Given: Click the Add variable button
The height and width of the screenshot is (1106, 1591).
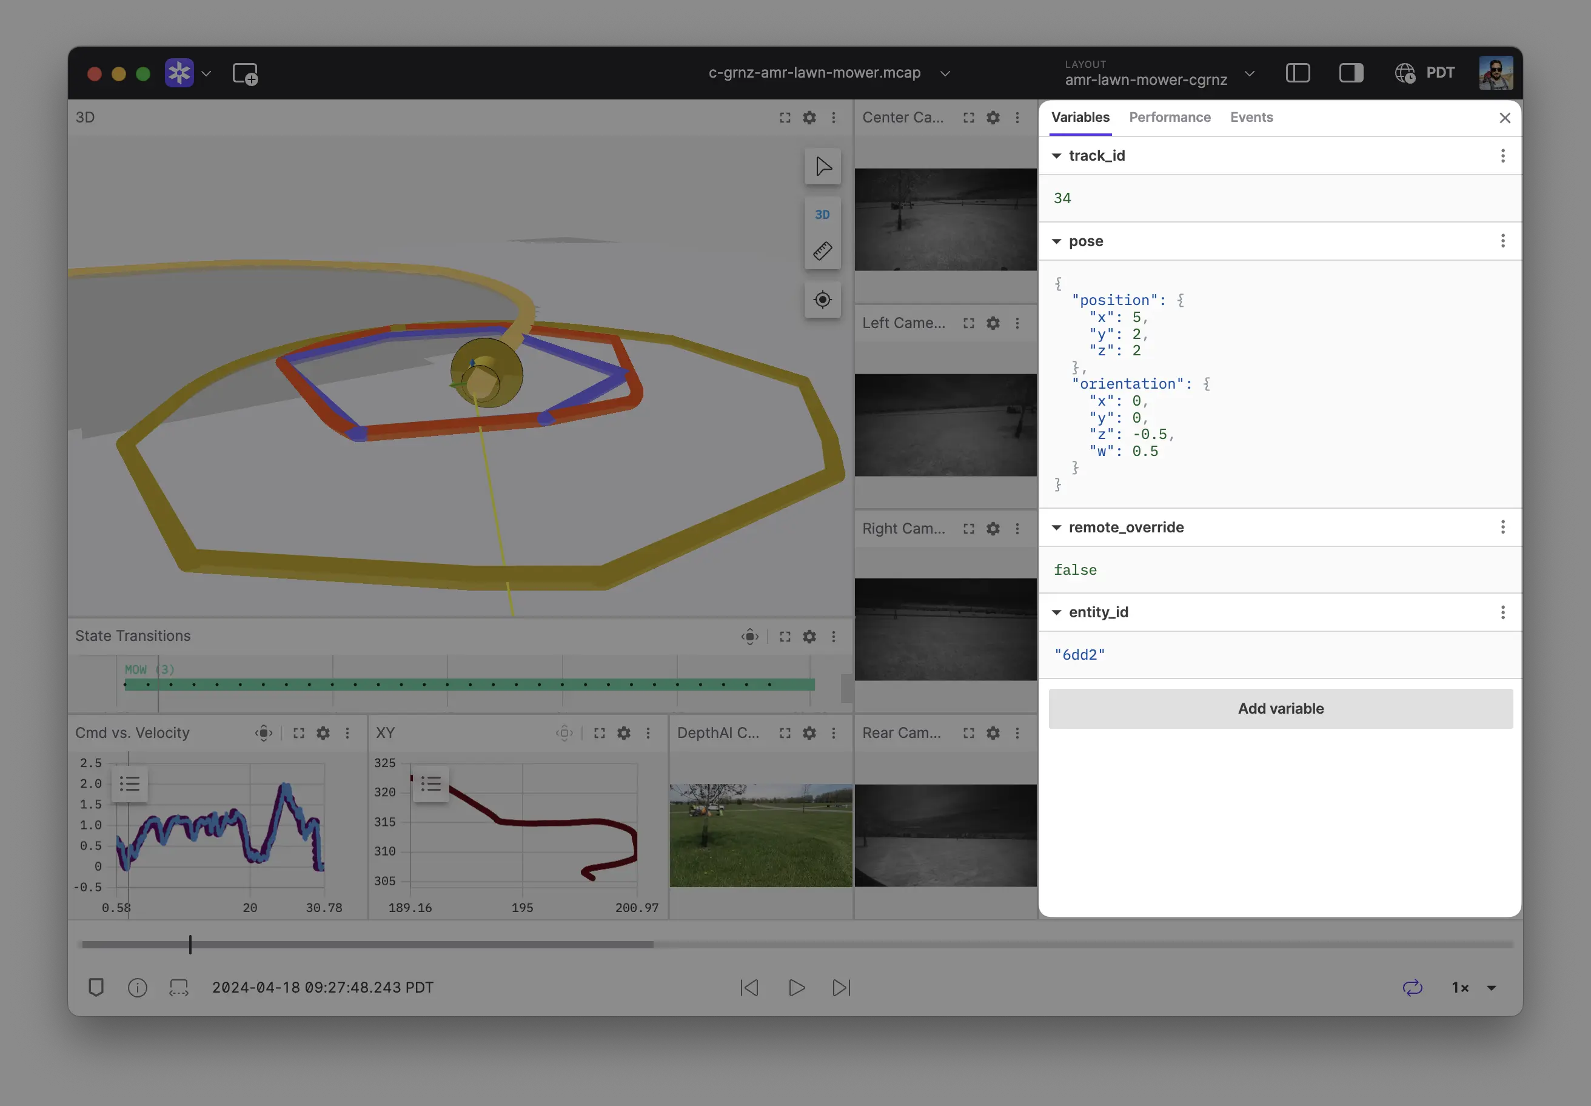Looking at the screenshot, I should pos(1281,708).
